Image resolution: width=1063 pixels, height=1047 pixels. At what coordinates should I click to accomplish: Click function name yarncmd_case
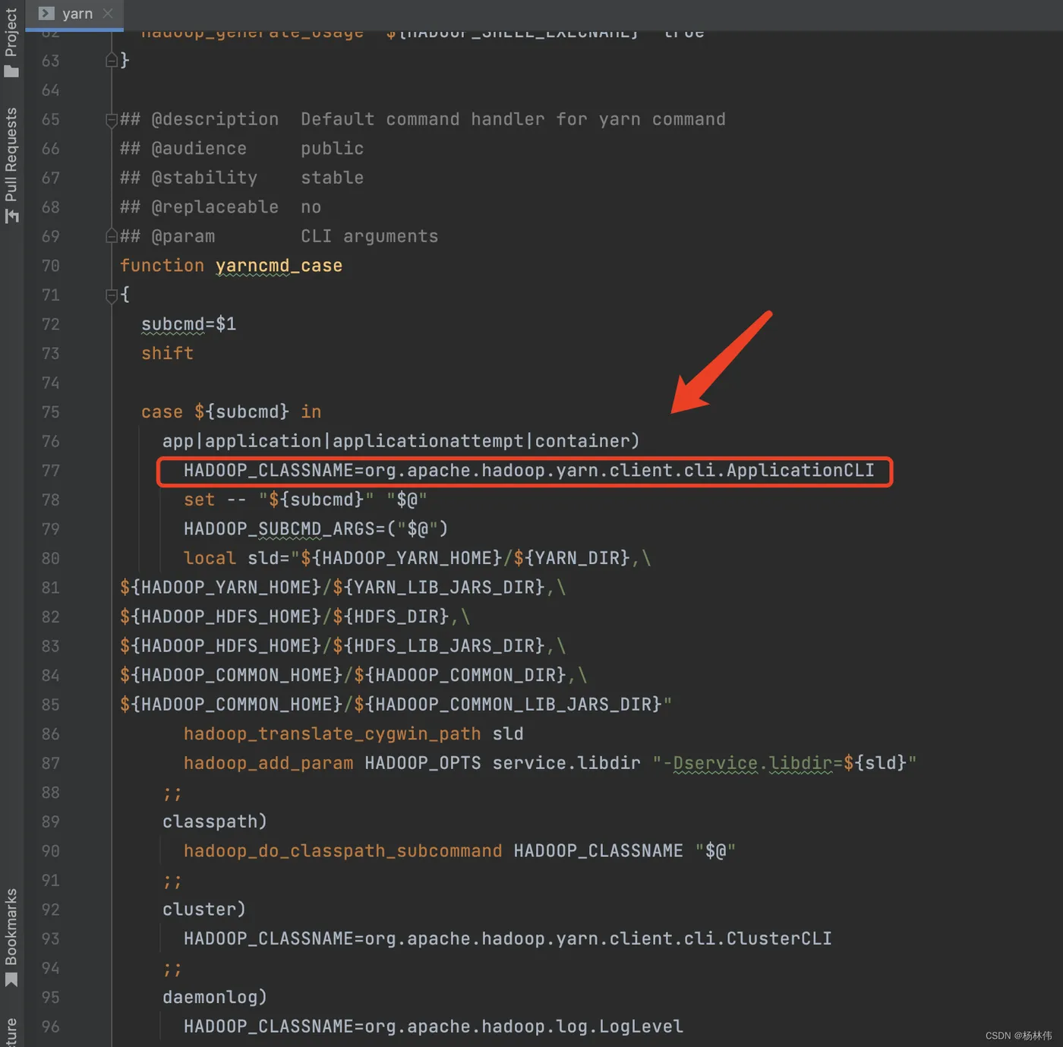279,266
